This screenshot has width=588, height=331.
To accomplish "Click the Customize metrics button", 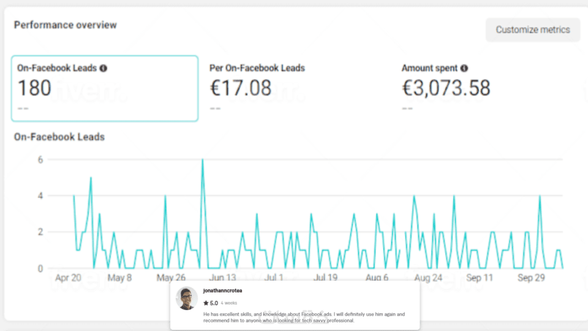I will (532, 29).
